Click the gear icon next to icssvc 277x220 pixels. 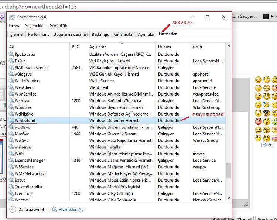coord(11,180)
